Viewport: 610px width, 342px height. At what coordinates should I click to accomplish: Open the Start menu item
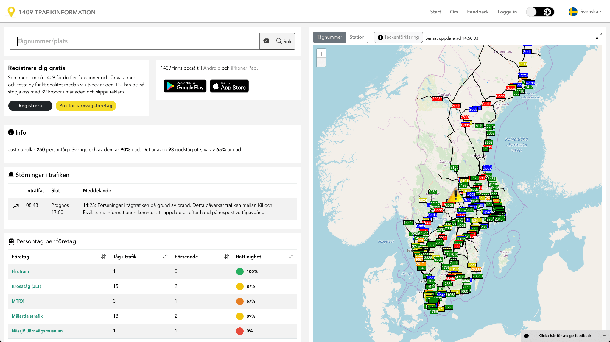point(435,12)
